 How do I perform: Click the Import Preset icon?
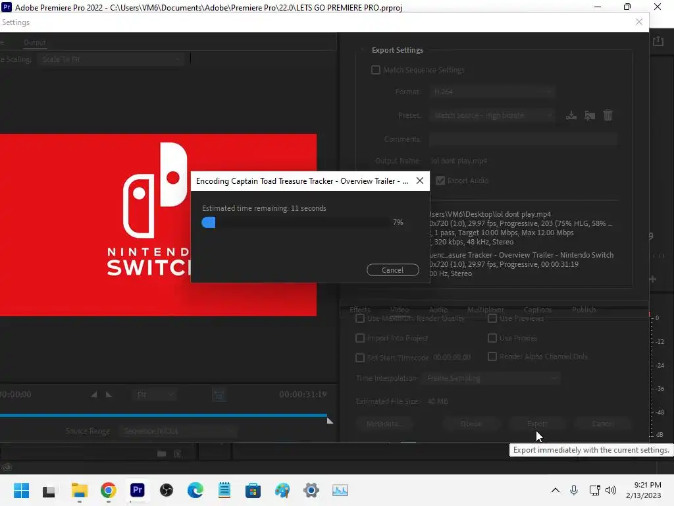pyautogui.click(x=589, y=115)
